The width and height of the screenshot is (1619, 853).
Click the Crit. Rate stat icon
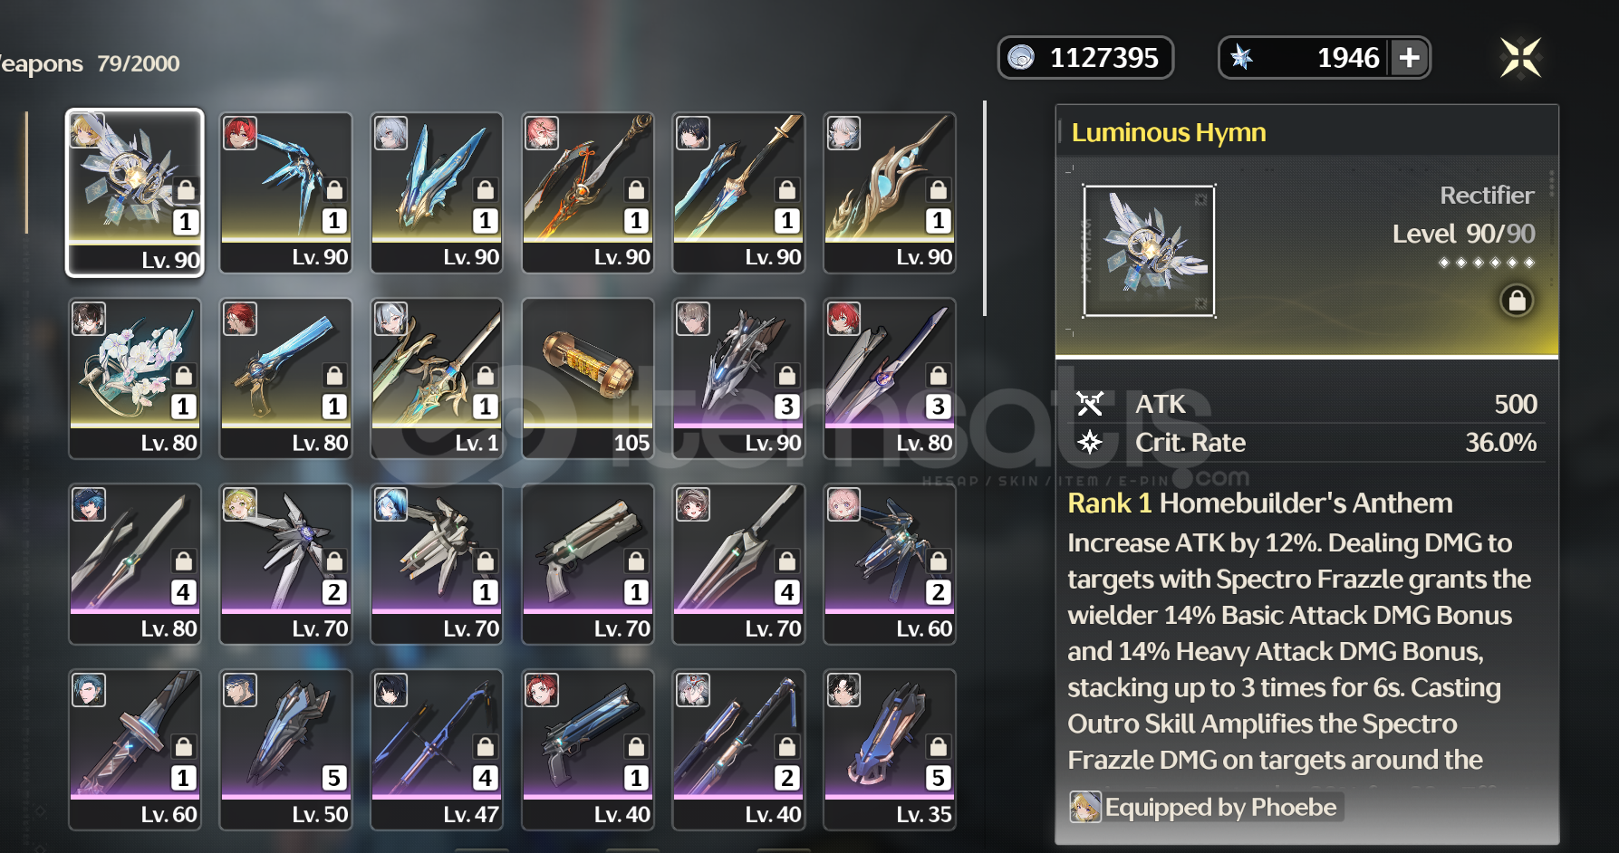coord(1090,443)
